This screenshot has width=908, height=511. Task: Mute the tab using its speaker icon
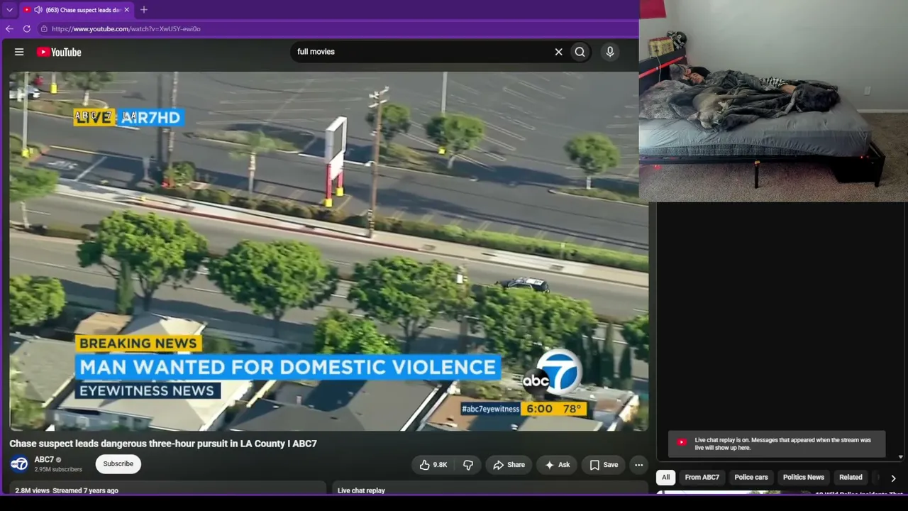(x=38, y=10)
